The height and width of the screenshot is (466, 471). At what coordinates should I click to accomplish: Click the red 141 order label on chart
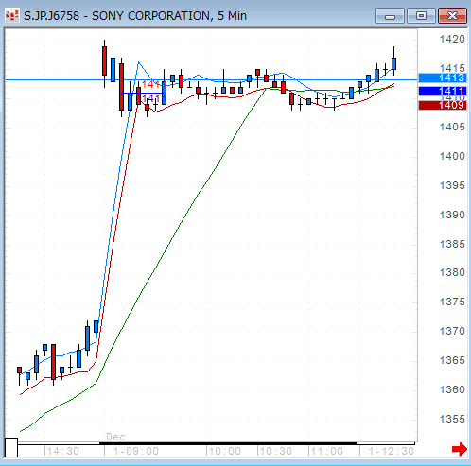151,84
